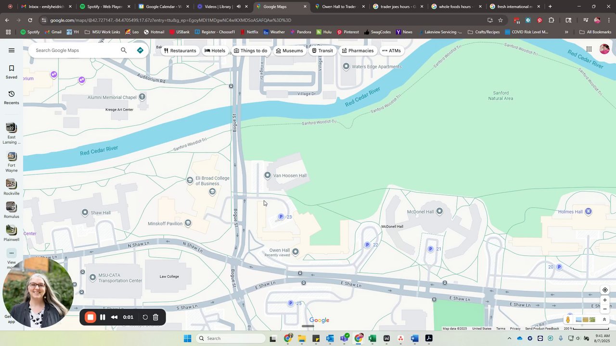Click the search magnifier icon

(124, 50)
